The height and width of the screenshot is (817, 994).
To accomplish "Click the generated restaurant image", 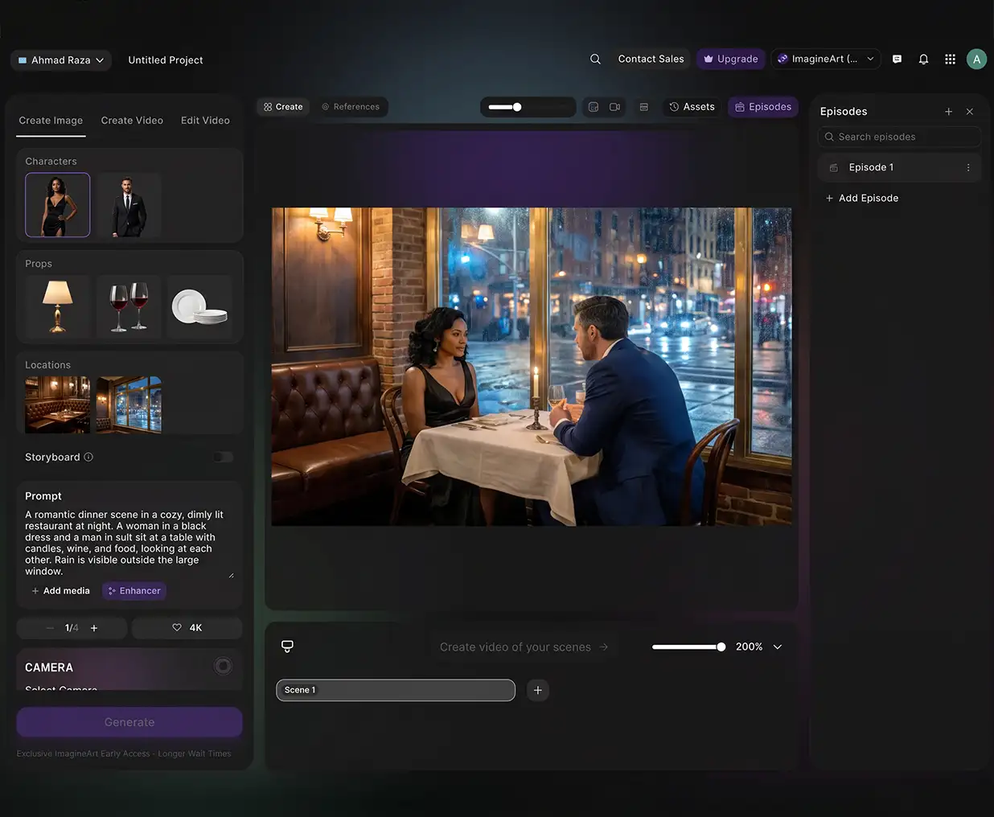I will [531, 367].
